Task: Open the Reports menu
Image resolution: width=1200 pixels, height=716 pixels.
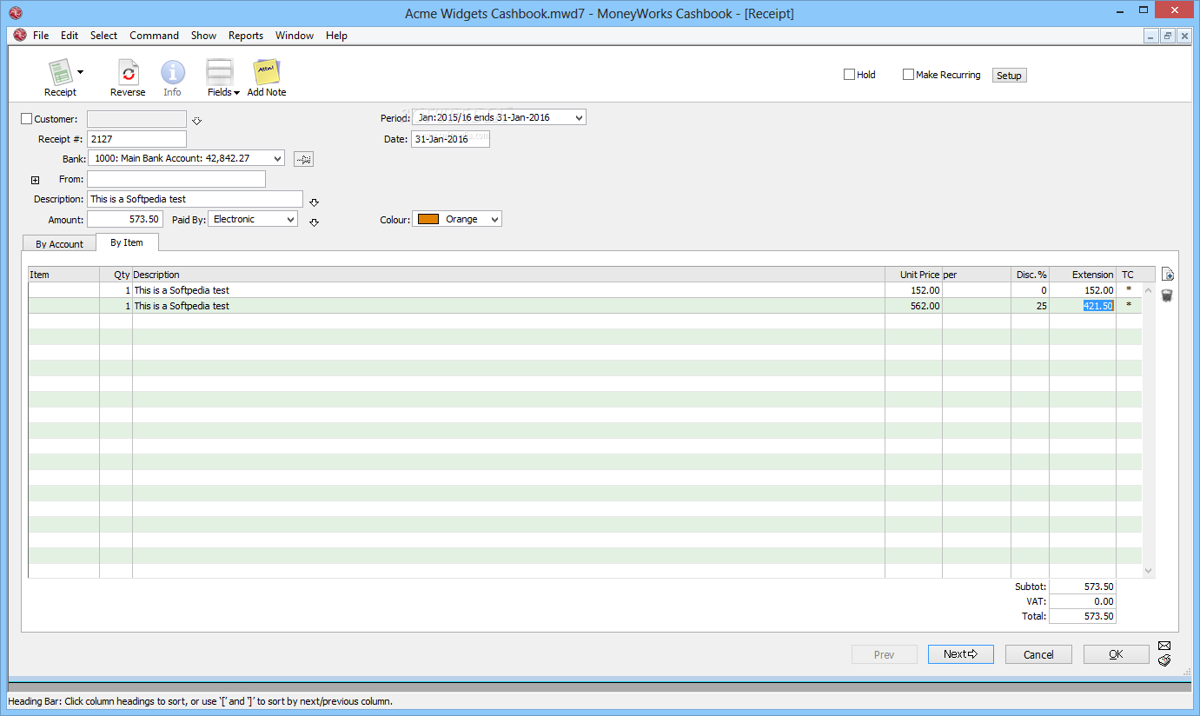Action: coord(246,36)
